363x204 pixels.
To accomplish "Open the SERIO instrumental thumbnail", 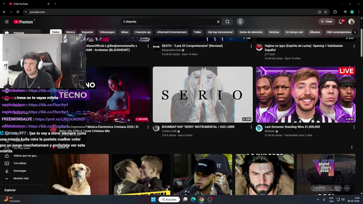I will tap(203, 95).
